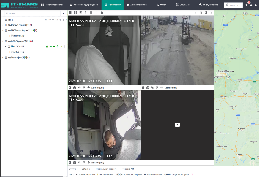Viewport: 259px width, 177px height.
Task: Check the first offline vehicle under ГК
Action: click(9, 36)
